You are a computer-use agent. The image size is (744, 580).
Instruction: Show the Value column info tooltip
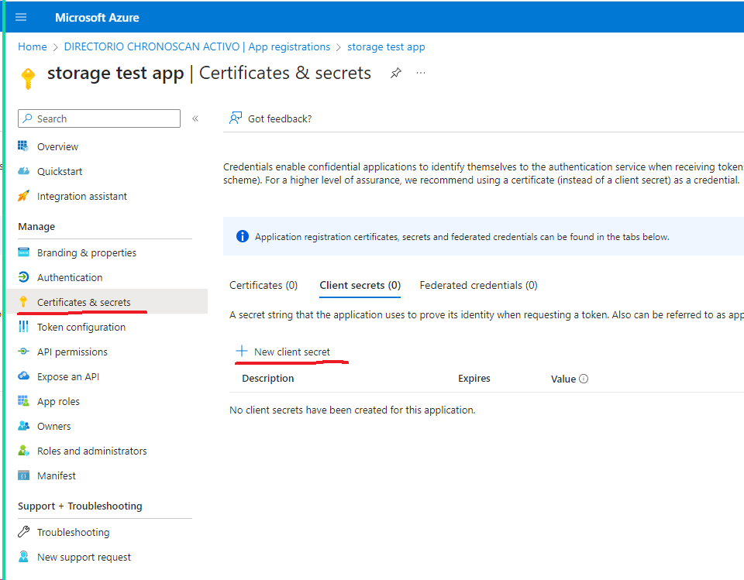pos(584,379)
